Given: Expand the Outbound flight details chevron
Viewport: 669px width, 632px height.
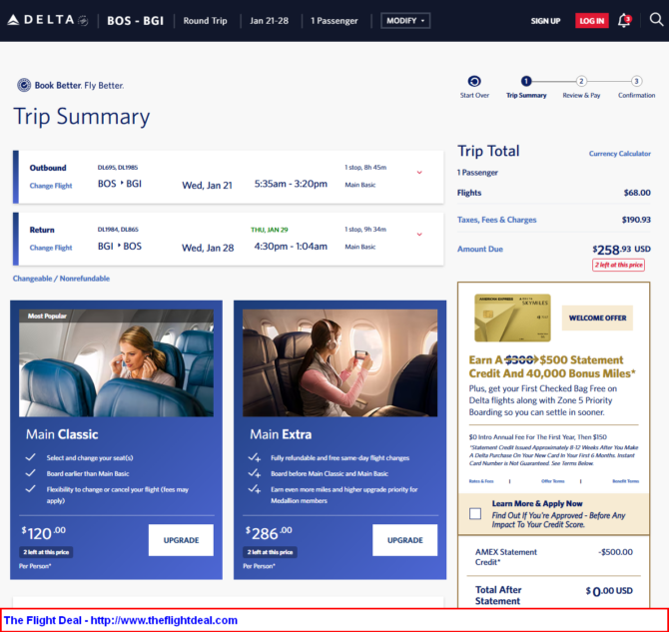Looking at the screenshot, I should (x=419, y=173).
